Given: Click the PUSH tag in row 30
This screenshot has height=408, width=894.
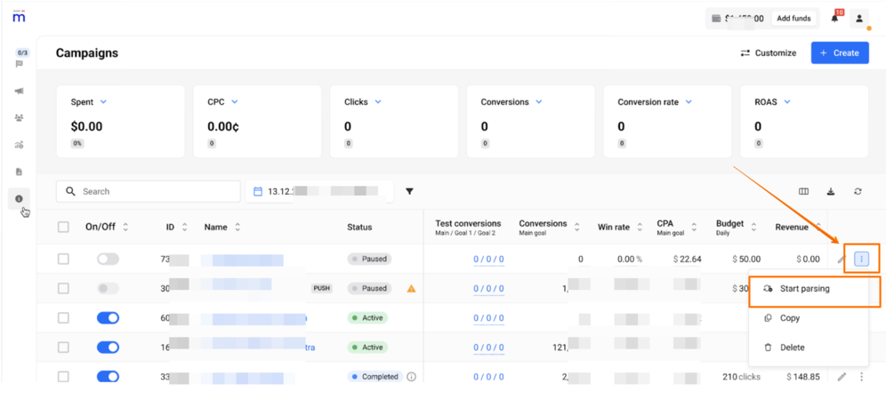Looking at the screenshot, I should point(321,288).
